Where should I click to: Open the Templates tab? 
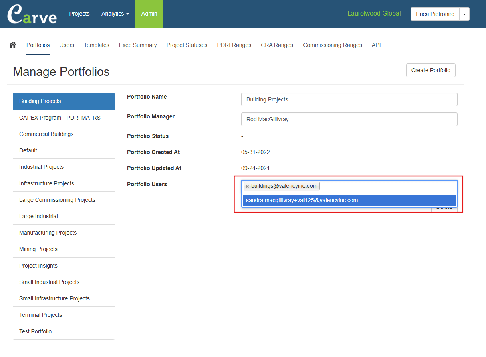coord(96,45)
